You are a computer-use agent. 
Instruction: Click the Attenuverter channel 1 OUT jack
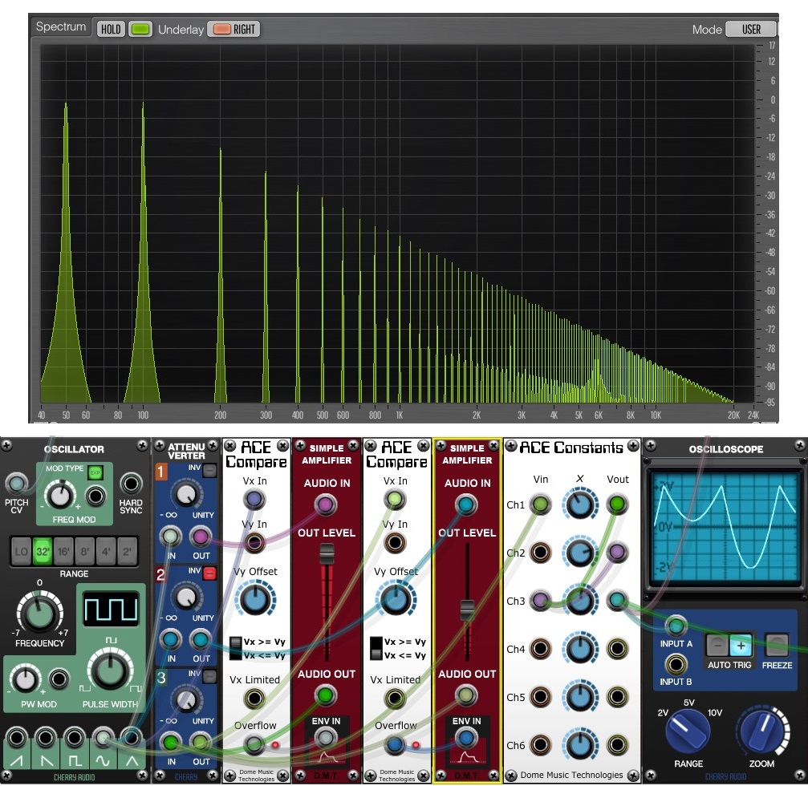pos(201,537)
